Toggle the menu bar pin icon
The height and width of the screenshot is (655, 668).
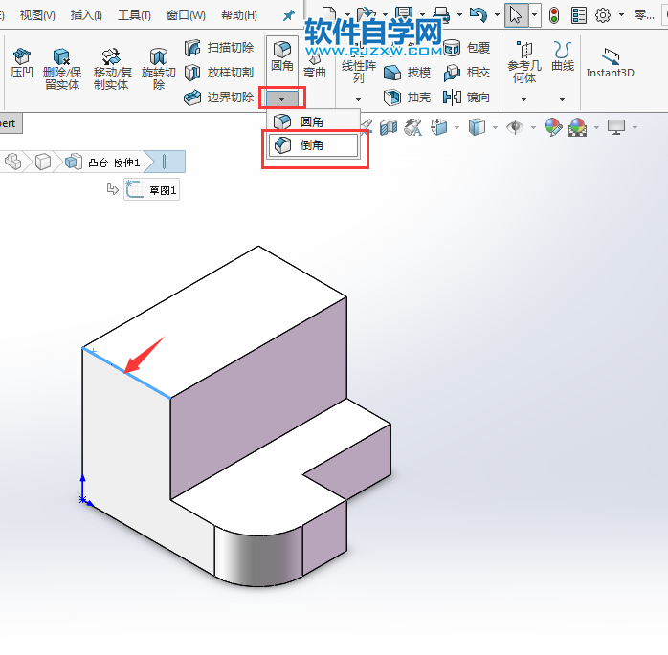click(x=289, y=15)
